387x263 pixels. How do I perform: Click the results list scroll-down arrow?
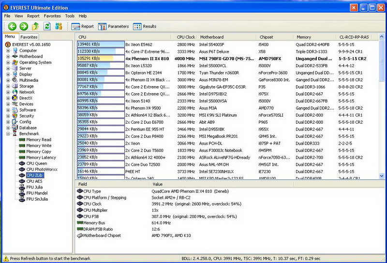coord(382,176)
